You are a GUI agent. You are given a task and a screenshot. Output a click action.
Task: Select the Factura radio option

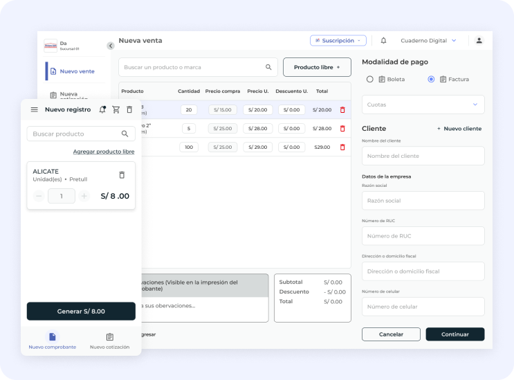pos(431,79)
